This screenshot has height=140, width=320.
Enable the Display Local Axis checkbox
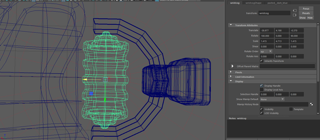262,90
